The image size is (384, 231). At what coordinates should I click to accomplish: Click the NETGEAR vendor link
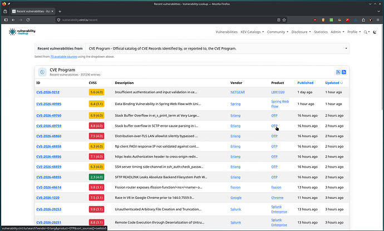238,92
